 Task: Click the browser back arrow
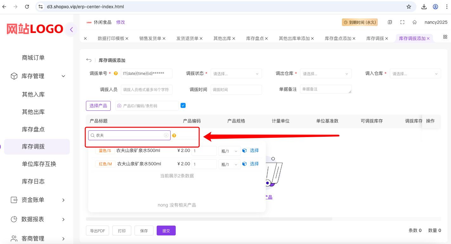4,6
